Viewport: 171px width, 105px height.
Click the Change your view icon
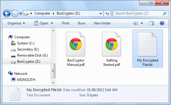click(136, 23)
